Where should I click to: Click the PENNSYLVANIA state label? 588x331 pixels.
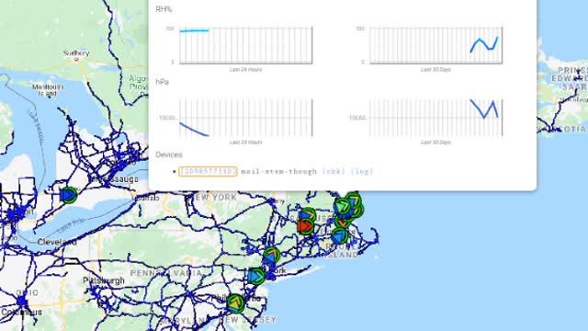[166, 273]
